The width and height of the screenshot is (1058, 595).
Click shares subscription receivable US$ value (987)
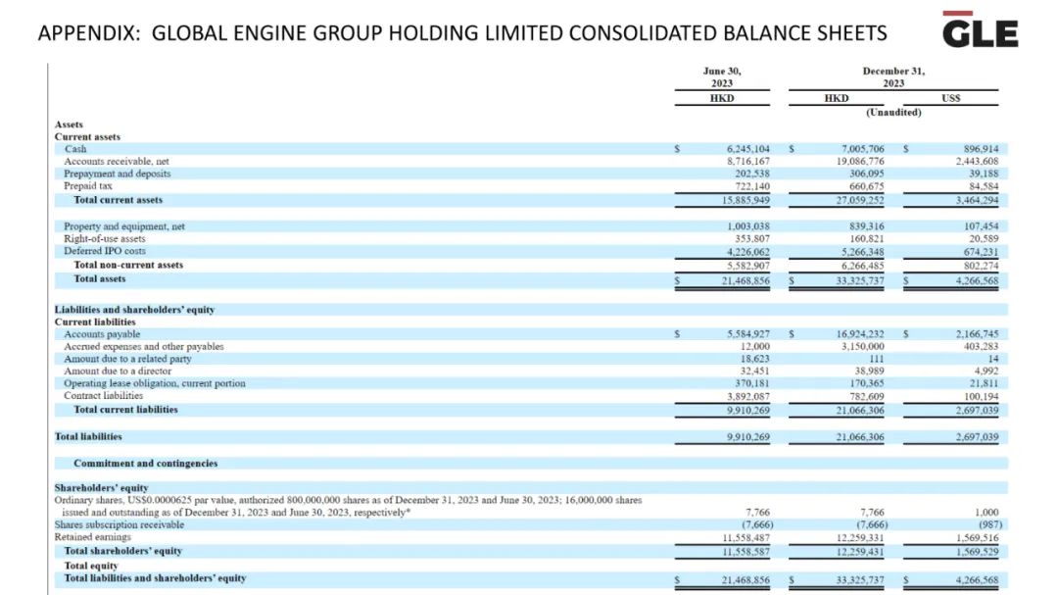coord(989,524)
